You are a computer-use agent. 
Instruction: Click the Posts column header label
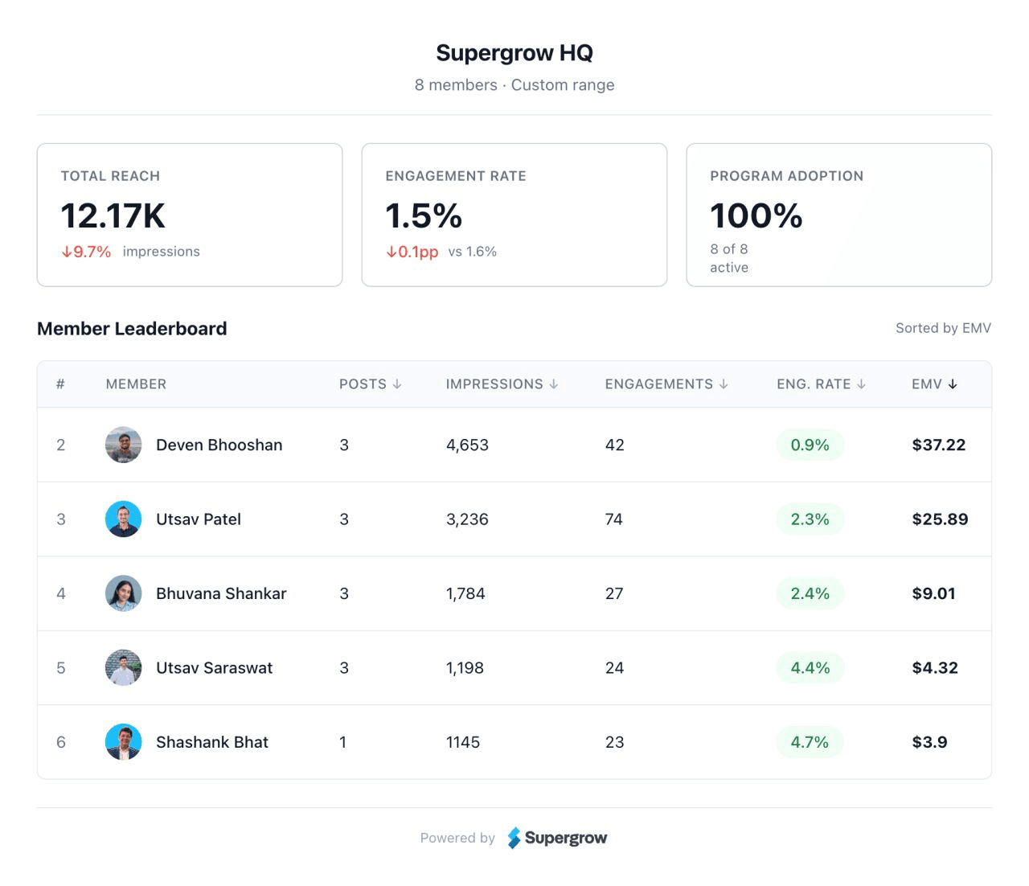coord(363,384)
